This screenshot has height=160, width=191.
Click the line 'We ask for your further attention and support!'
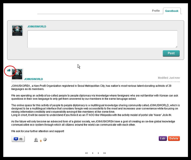pos(38,131)
